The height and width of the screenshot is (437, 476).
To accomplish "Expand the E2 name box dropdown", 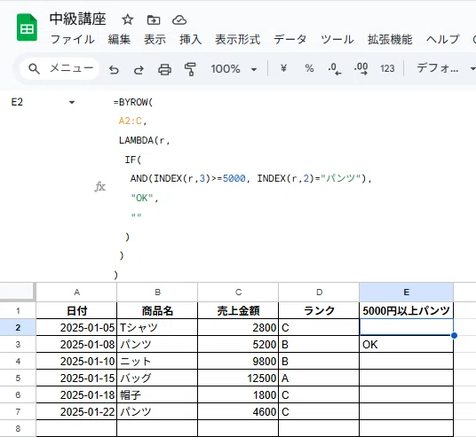I will coord(72,103).
